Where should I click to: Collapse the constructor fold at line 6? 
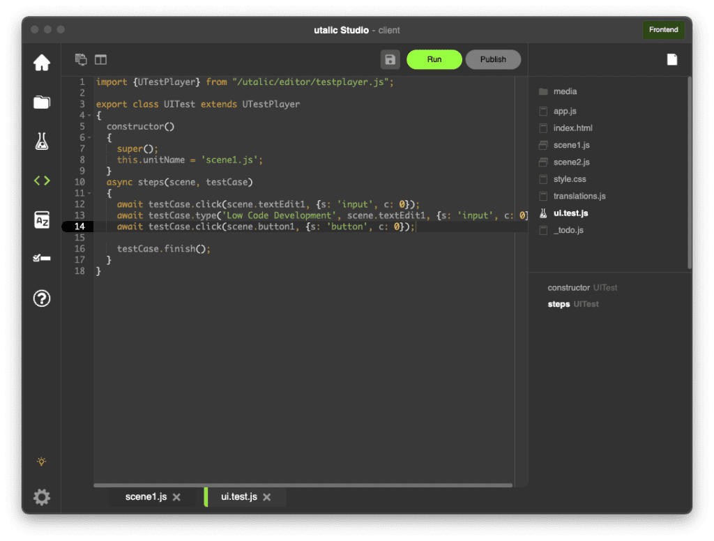[90, 137]
